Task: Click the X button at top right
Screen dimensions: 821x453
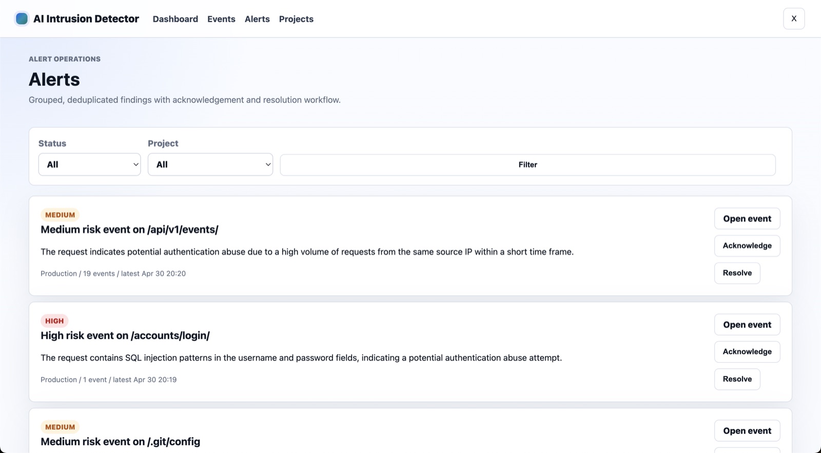Action: pyautogui.click(x=794, y=18)
